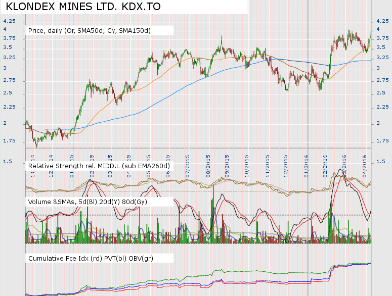
Task: Select 3.75 on the left price axis
Action: pyautogui.click(x=9, y=38)
